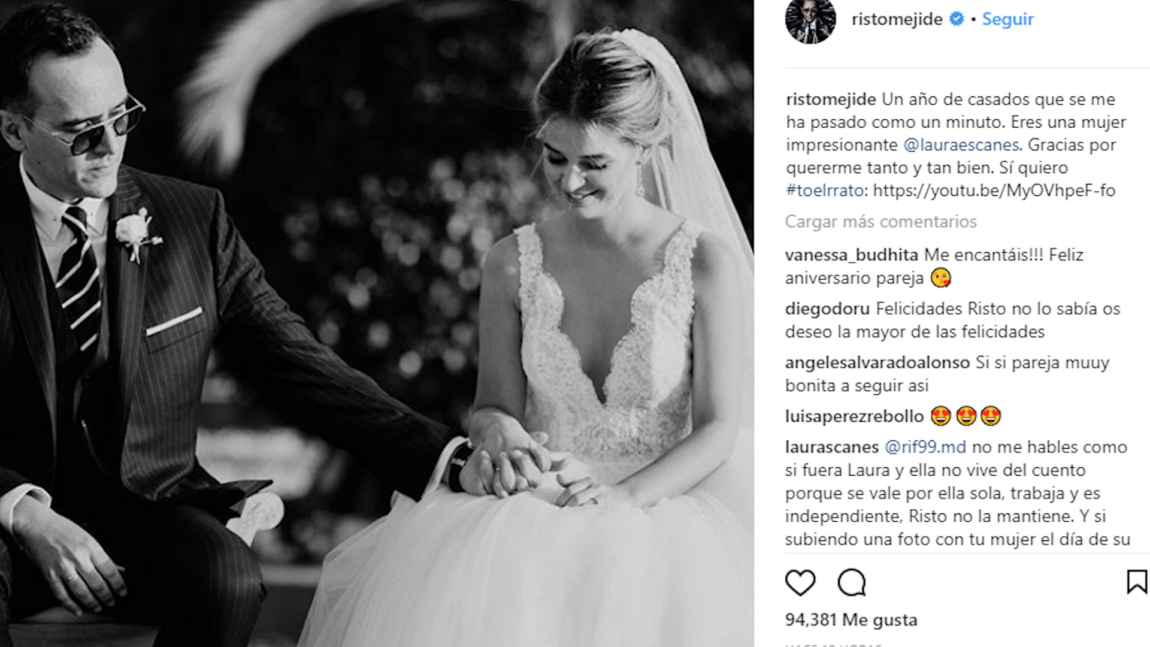Like the post with the heart icon

[800, 582]
